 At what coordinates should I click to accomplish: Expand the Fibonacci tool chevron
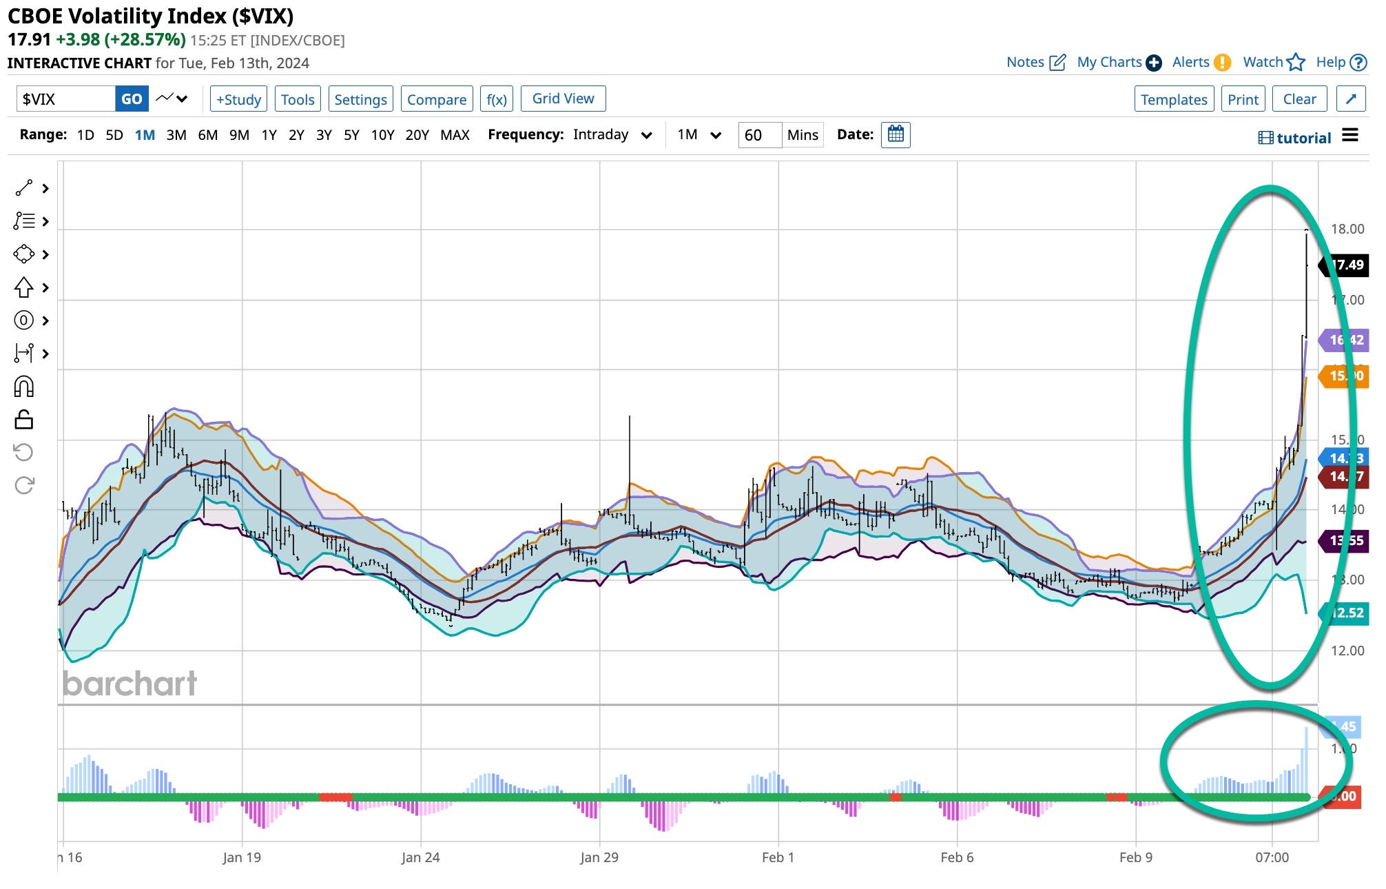tap(45, 221)
